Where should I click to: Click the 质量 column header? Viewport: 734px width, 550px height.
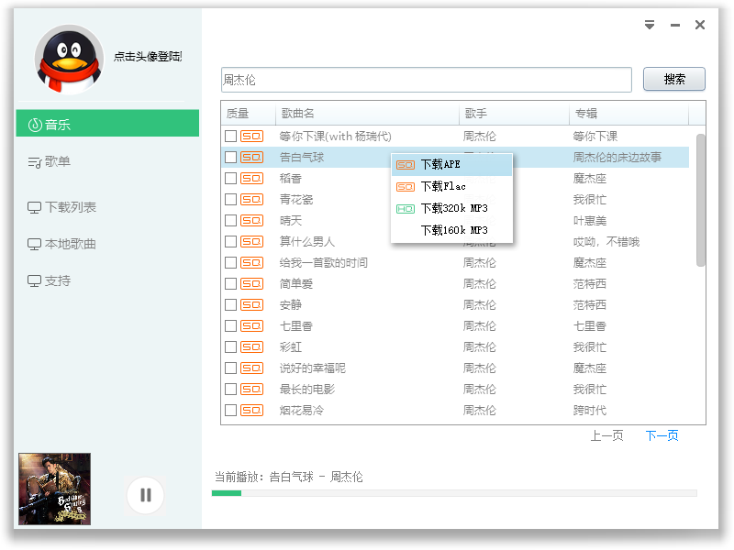(248, 113)
